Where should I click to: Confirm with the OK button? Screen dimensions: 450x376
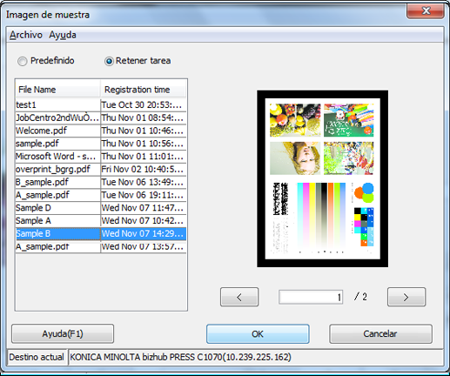point(258,333)
